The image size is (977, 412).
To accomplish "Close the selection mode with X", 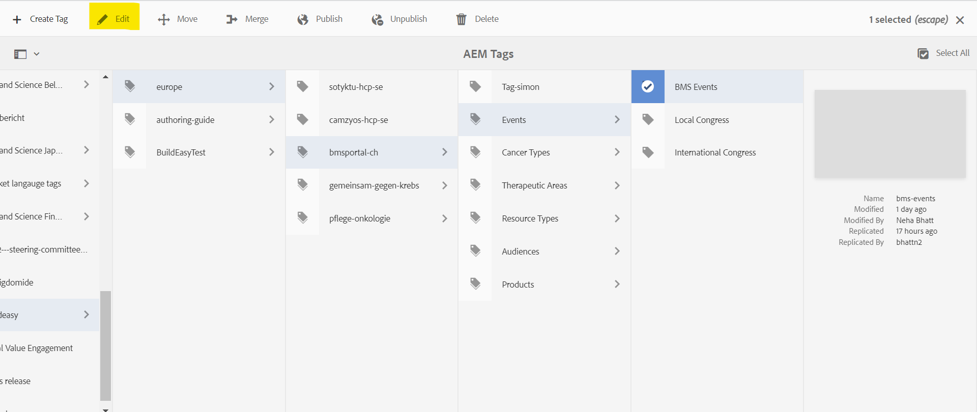I will pos(960,20).
